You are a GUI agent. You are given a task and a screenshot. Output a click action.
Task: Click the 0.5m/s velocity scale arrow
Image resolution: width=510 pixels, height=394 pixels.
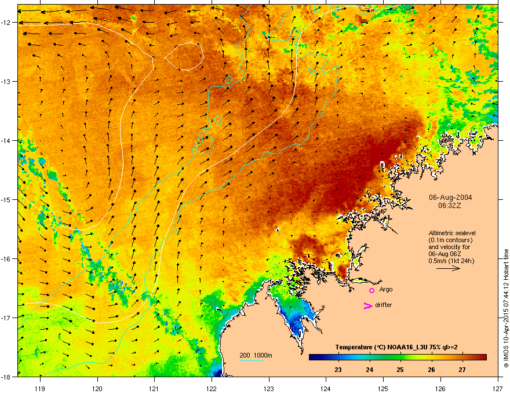[x=448, y=268]
